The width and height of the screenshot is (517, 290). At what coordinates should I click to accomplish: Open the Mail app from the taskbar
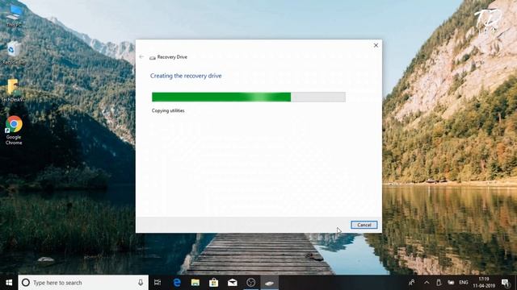coord(233,283)
